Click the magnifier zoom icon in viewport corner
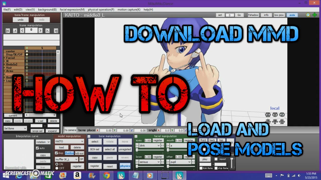The width and height of the screenshot is (321, 180). coord(308,15)
